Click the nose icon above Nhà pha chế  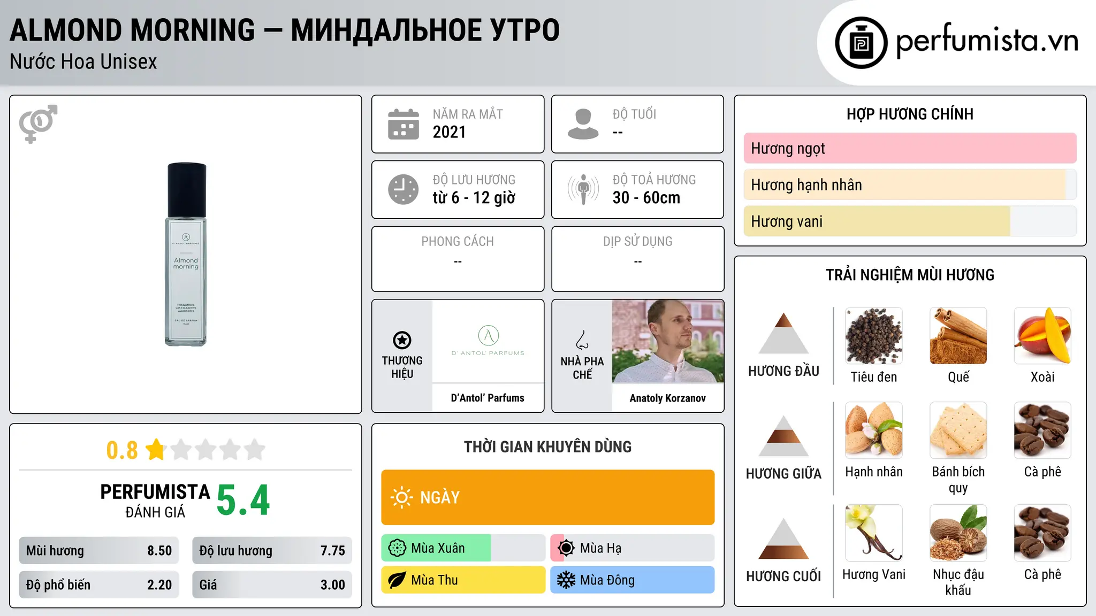click(582, 340)
